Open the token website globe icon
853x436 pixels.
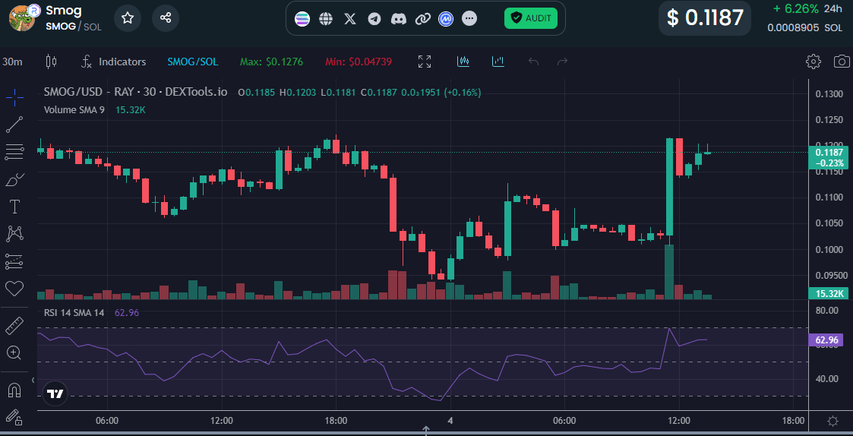326,18
